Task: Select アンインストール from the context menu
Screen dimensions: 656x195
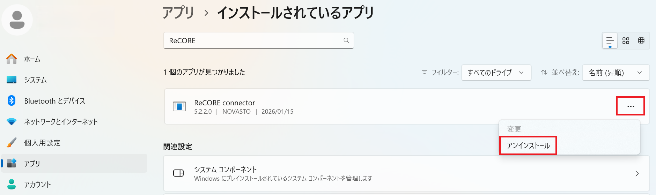Action: tap(528, 145)
